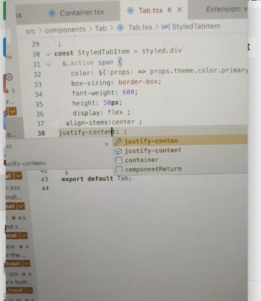Image resolution: width=261 pixels, height=301 pixels.
Task: Open the Tab folder breadcrumb
Action: click(101, 29)
